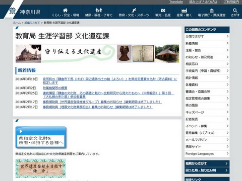Expand 相談窓口 sidebar chevron
Image resolution: width=242 pixels, height=181 pixels.
point(227,64)
